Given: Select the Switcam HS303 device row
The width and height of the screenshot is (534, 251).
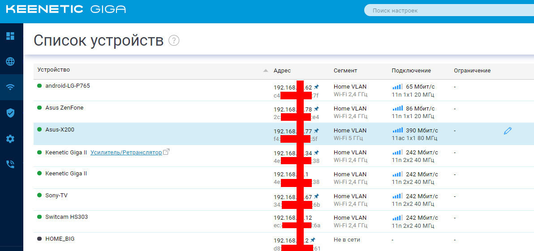Looking at the screenshot, I should pos(284,221).
